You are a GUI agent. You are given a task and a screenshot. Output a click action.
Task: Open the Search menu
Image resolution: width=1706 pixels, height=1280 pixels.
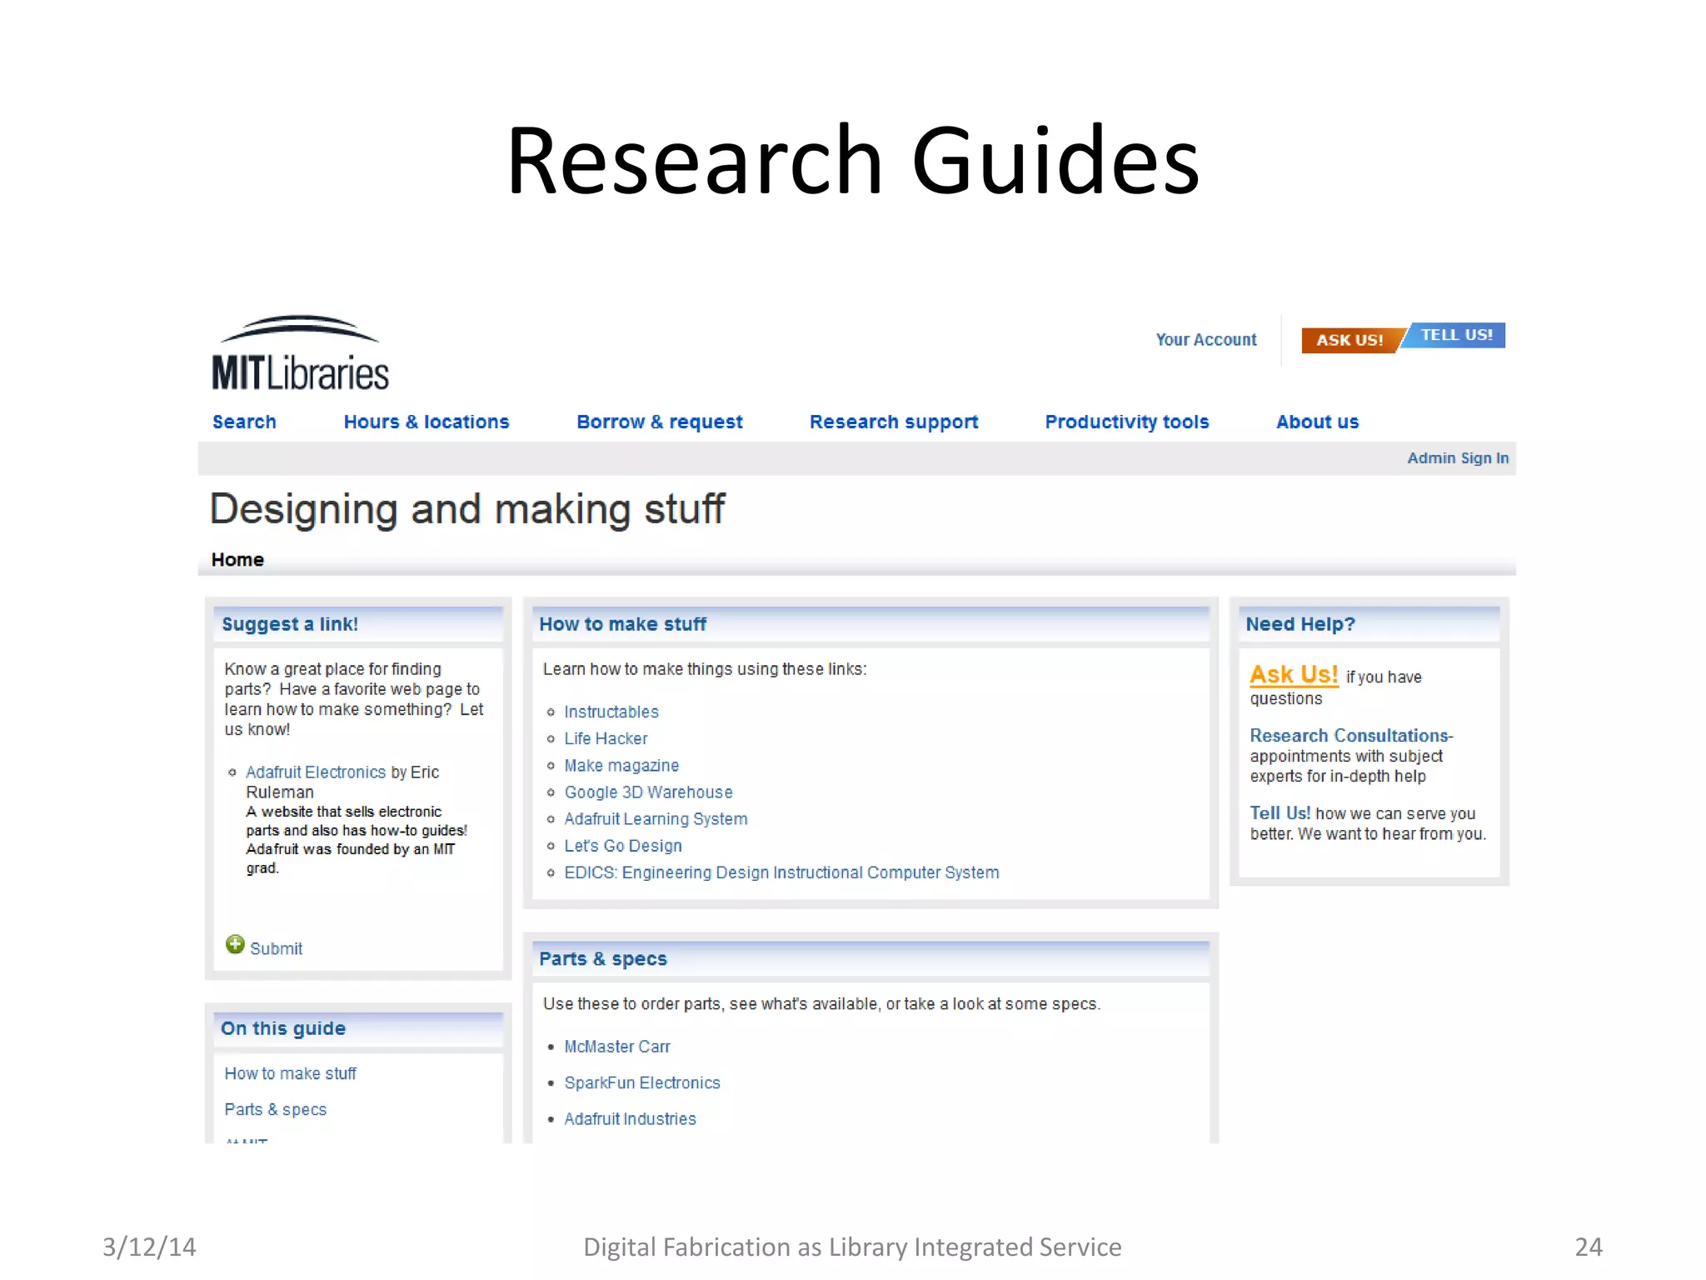click(244, 422)
